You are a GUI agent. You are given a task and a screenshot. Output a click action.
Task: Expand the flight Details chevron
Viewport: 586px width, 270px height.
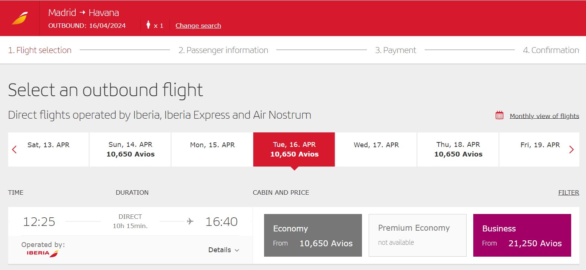coord(237,250)
